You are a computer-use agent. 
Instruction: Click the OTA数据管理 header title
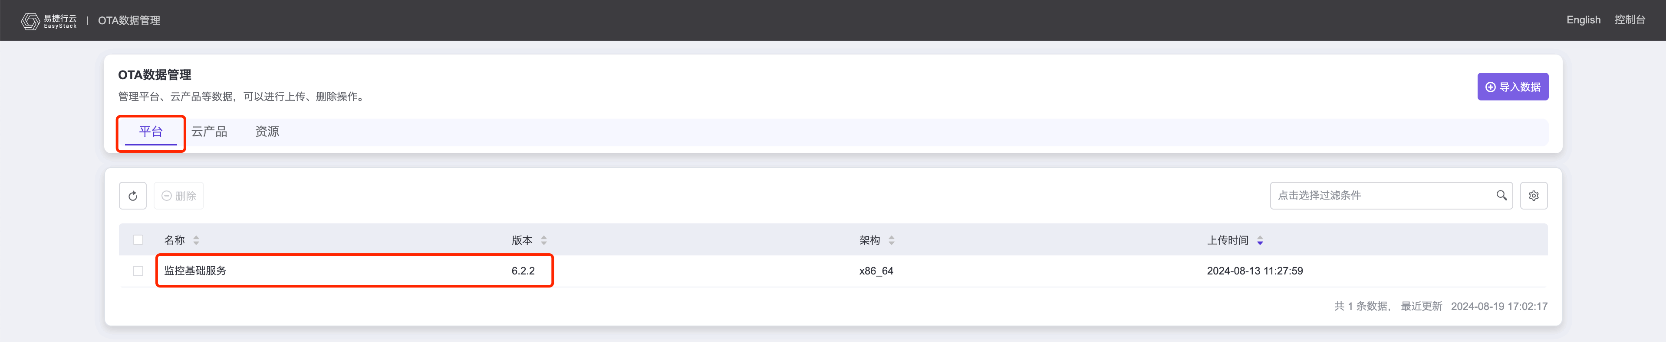pos(128,21)
